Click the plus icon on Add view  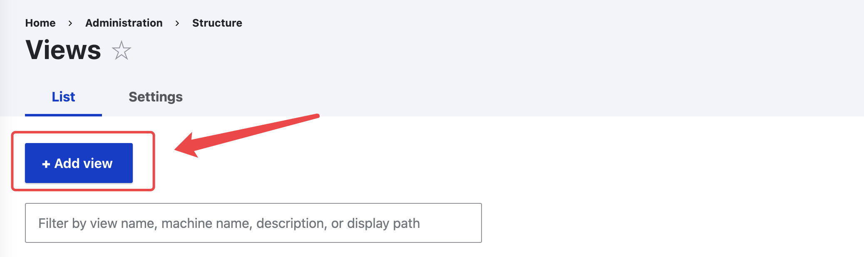tap(46, 164)
